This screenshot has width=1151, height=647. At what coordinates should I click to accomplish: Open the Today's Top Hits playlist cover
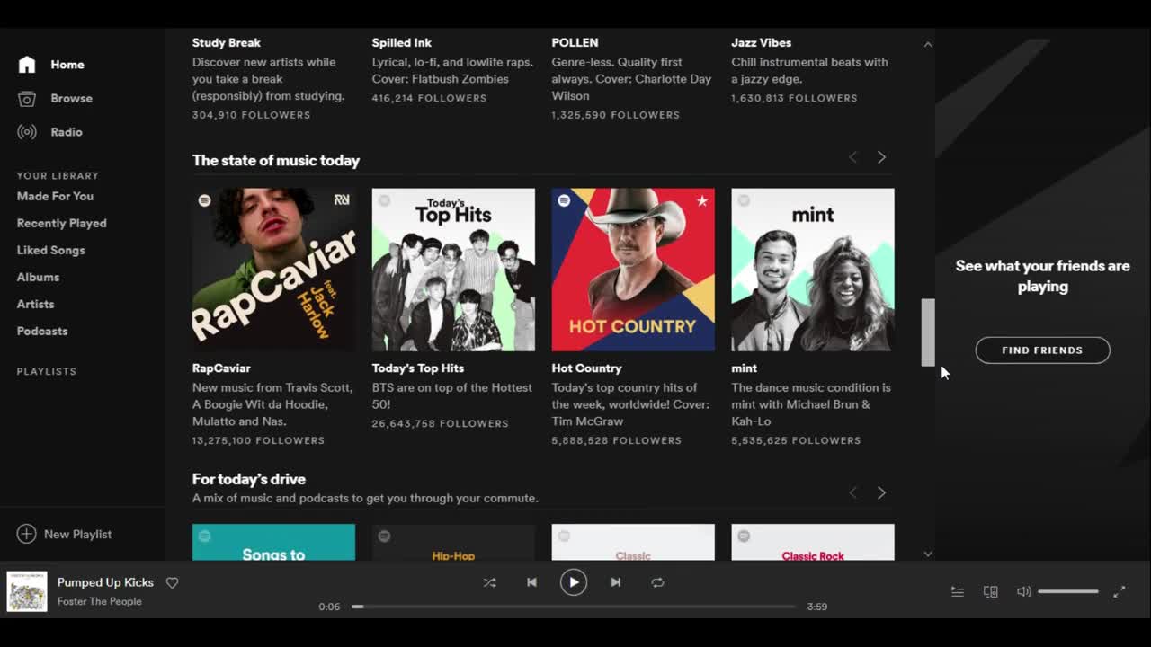coord(453,270)
